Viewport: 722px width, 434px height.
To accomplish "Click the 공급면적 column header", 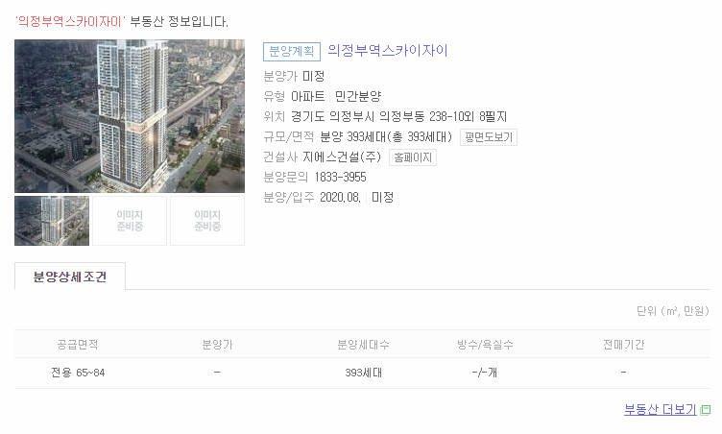I will 78,345.
